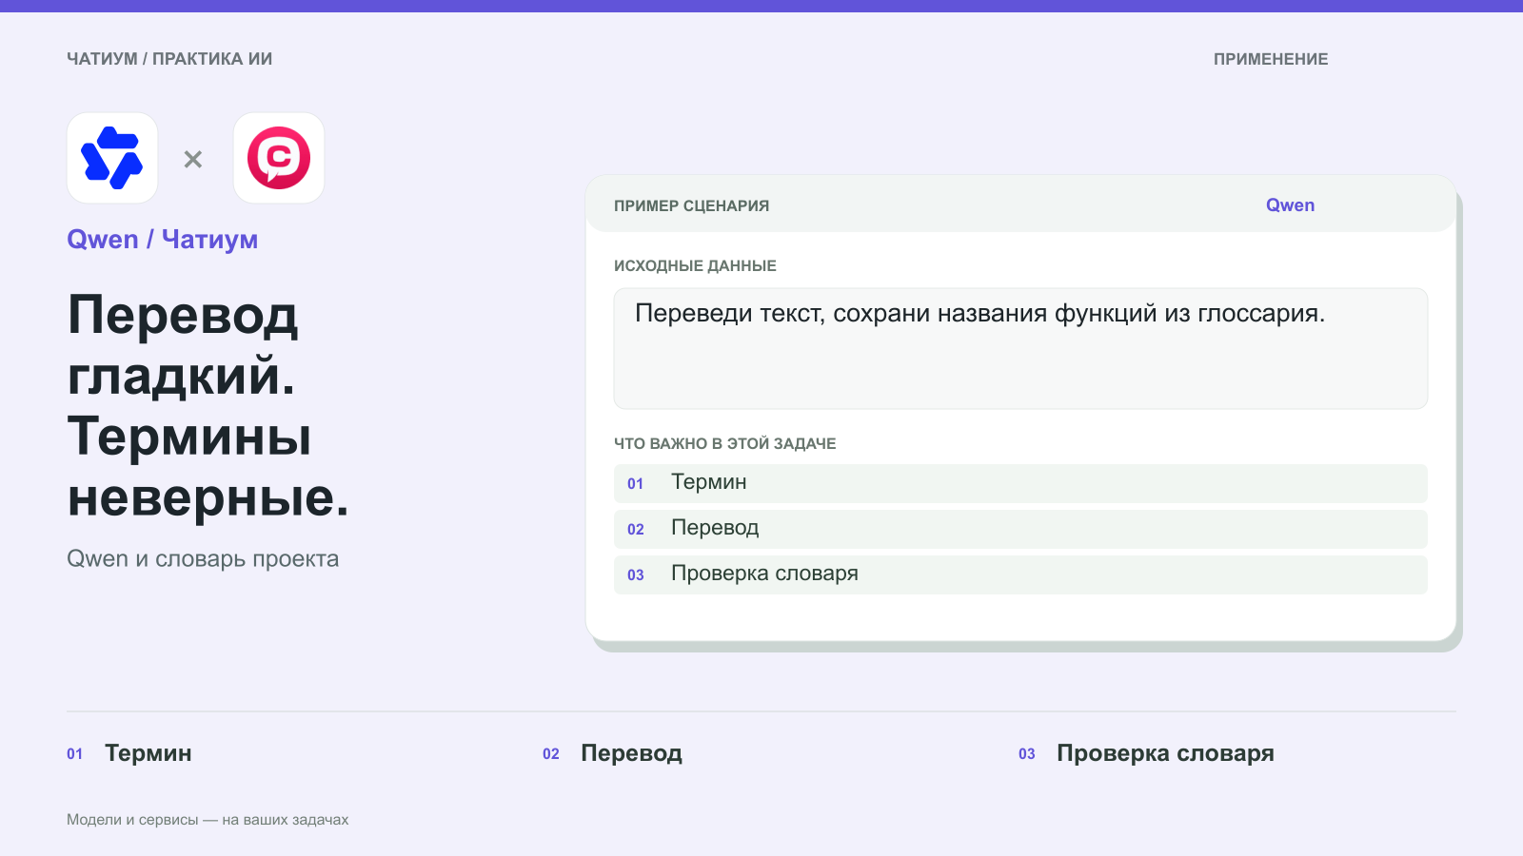
Task: Click the prompt field 'Переведи текст, сохрани названия…'
Action: pos(1020,349)
